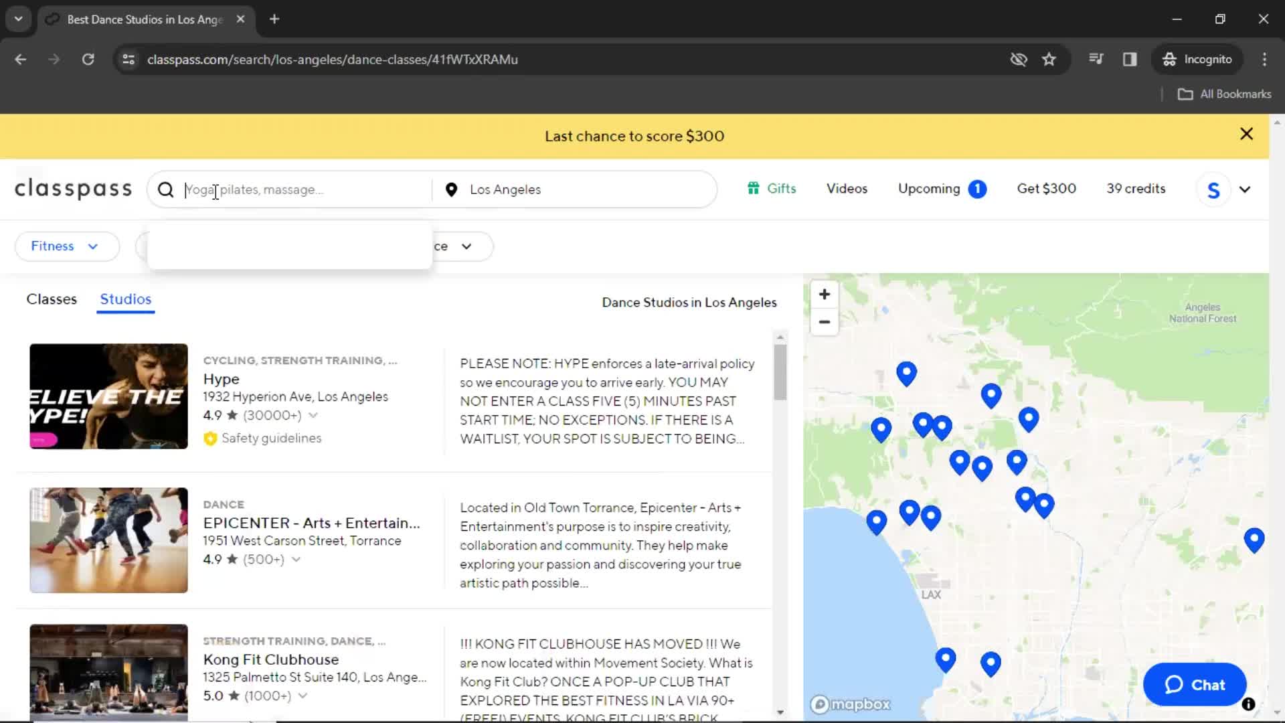This screenshot has height=723, width=1285.
Task: Click the map info icon near Chat
Action: click(1248, 704)
